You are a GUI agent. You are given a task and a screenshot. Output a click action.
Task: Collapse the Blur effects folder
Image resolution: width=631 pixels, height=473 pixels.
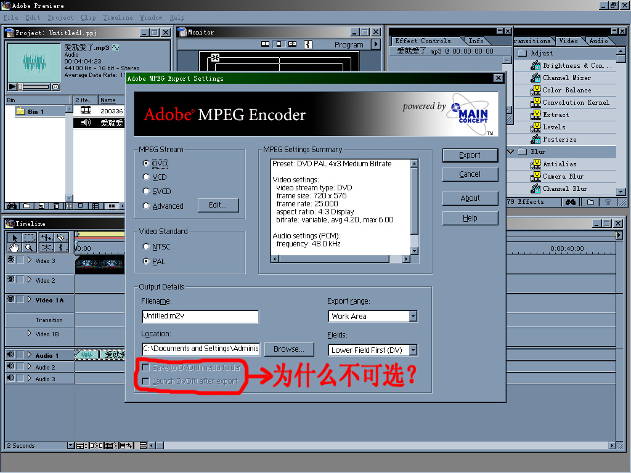click(x=511, y=152)
